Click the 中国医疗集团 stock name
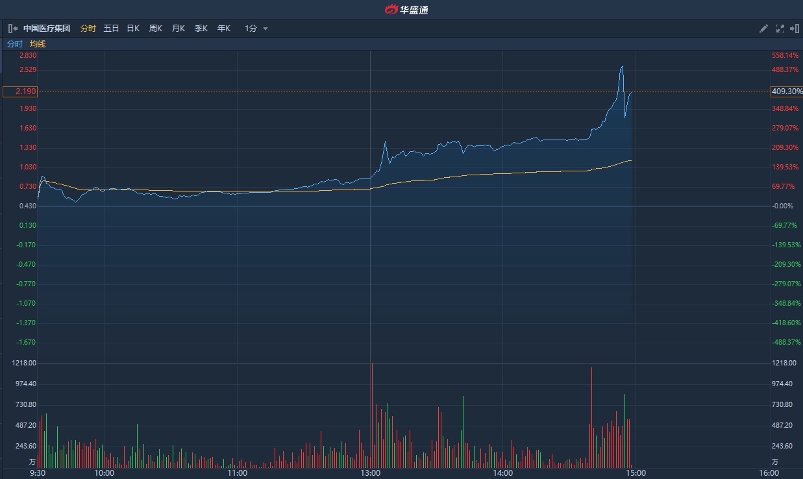 tap(47, 29)
